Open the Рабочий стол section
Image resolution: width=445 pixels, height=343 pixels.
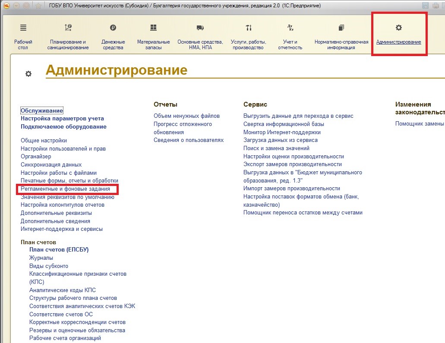click(x=23, y=37)
